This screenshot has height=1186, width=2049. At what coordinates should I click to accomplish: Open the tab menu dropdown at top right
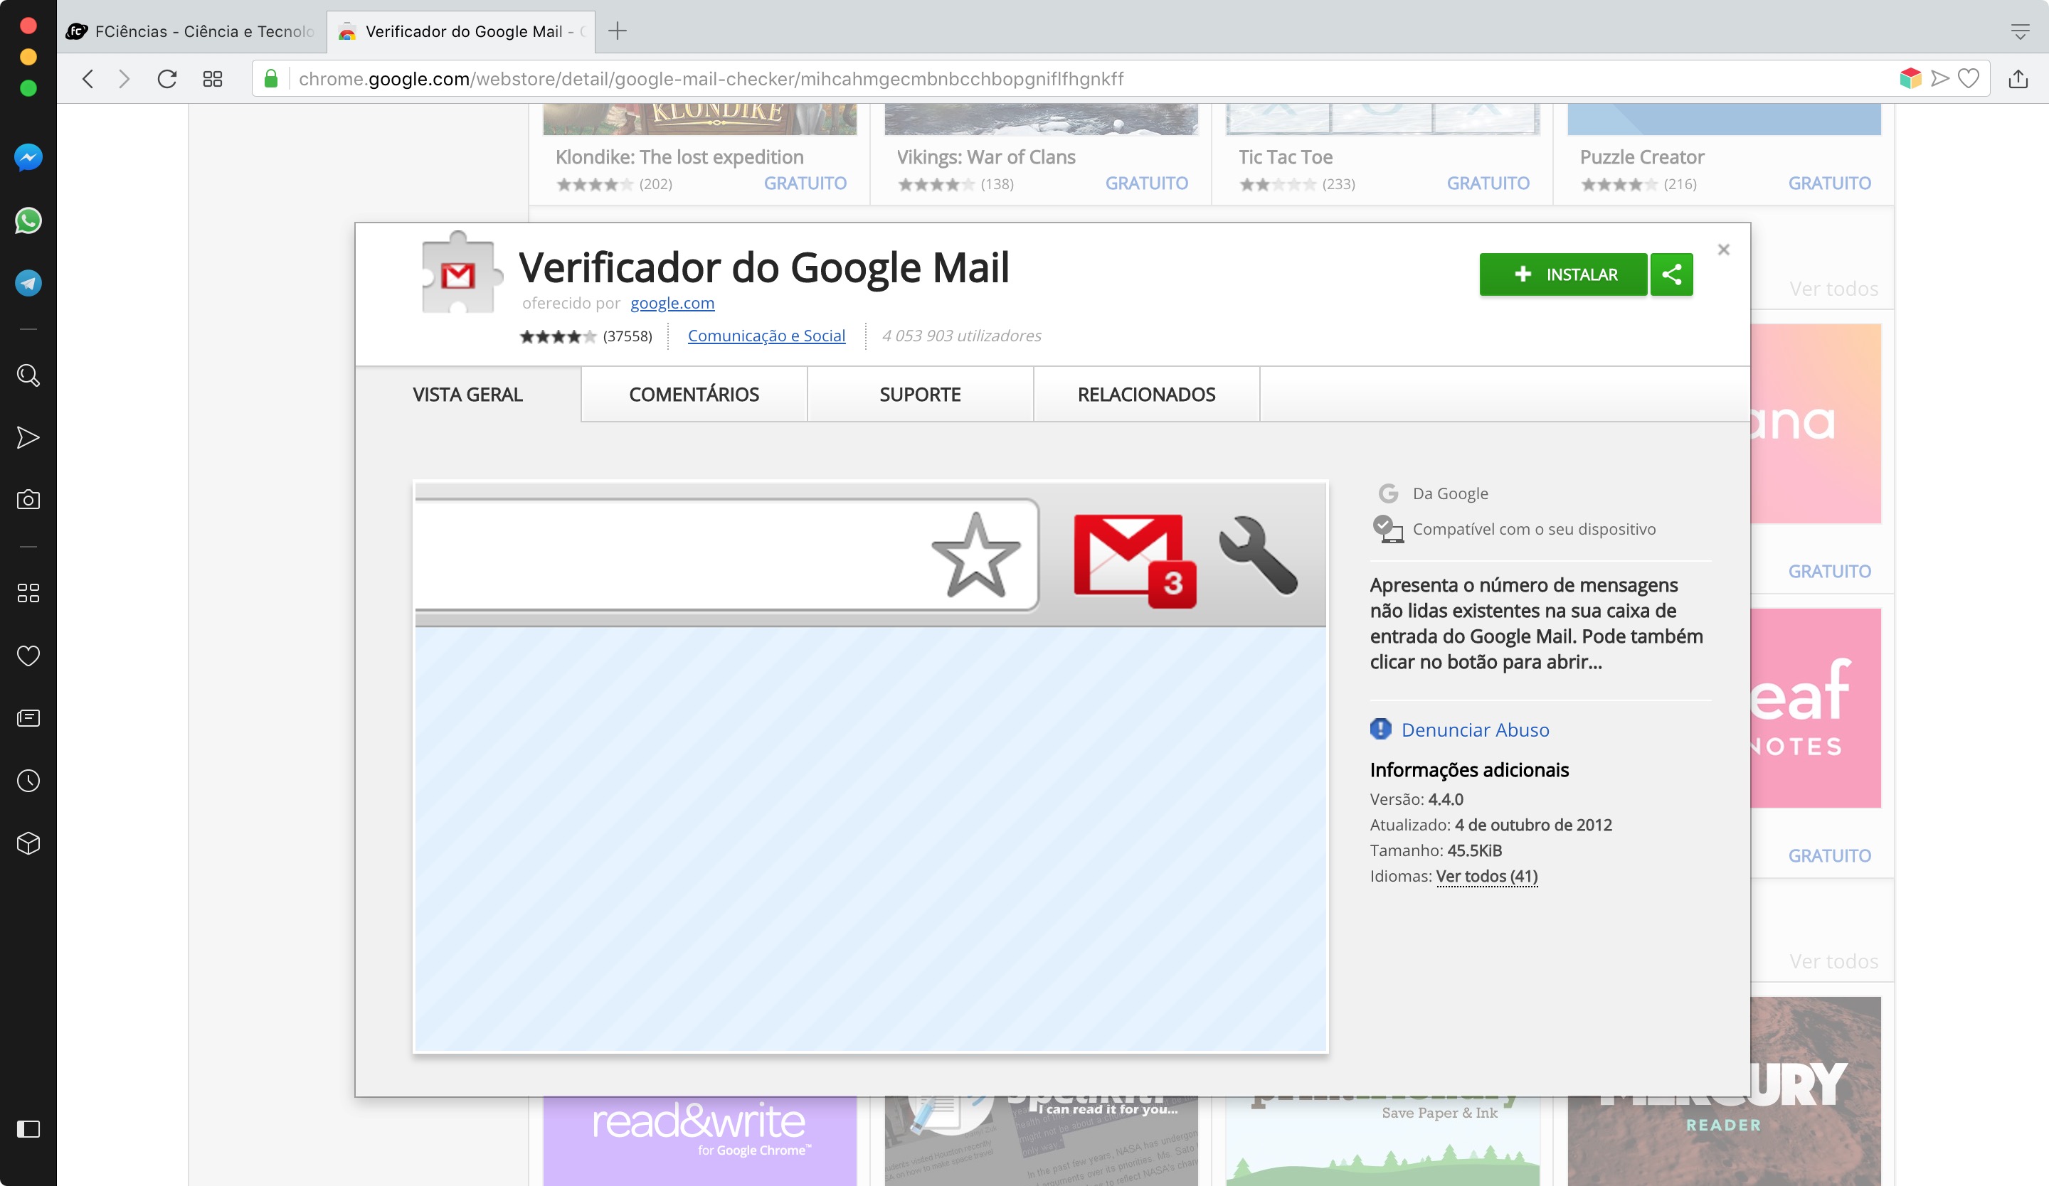coord(2020,32)
